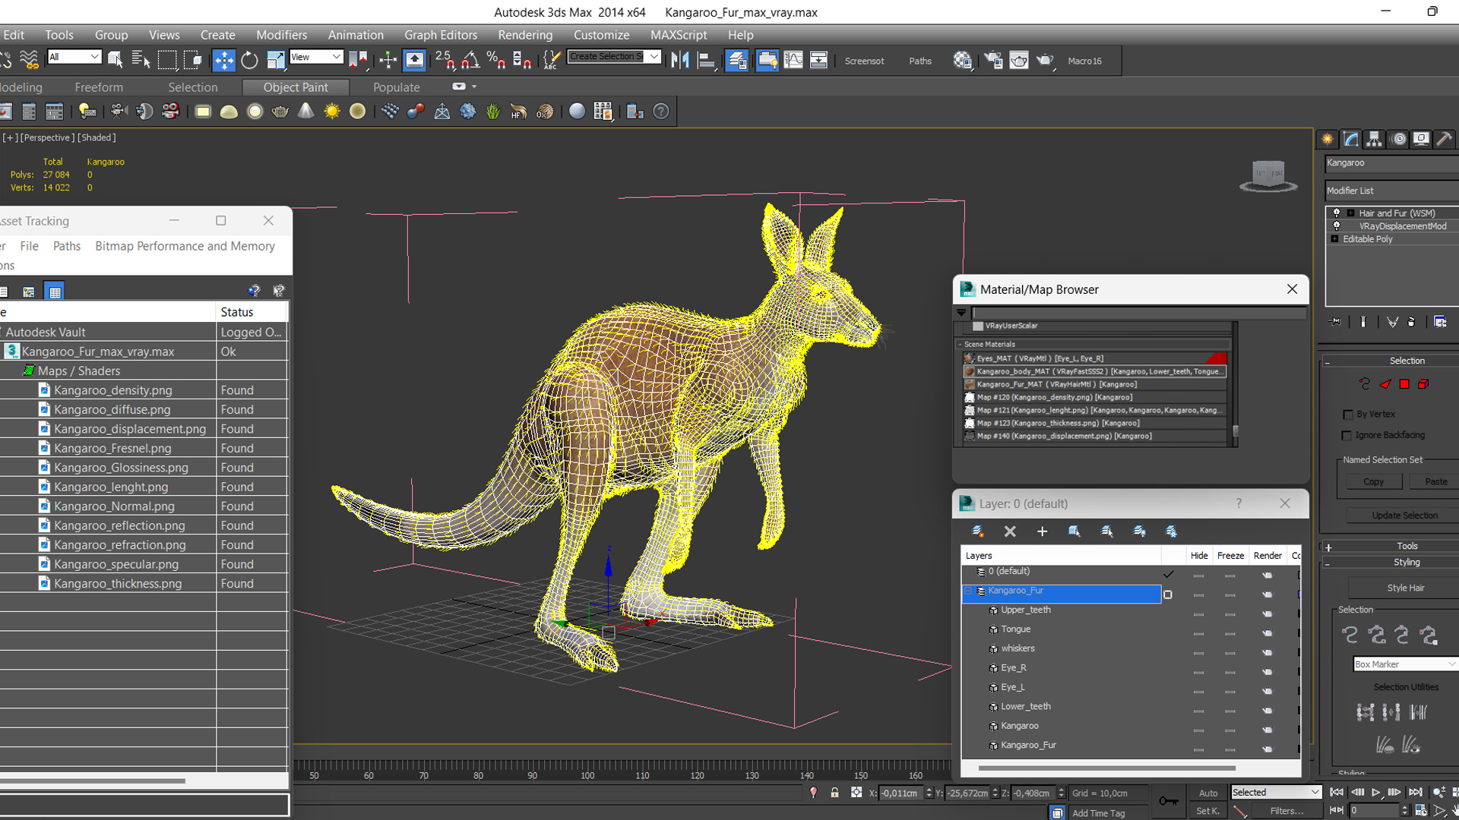
Task: Open the selection filter All dropdown
Action: 74,57
